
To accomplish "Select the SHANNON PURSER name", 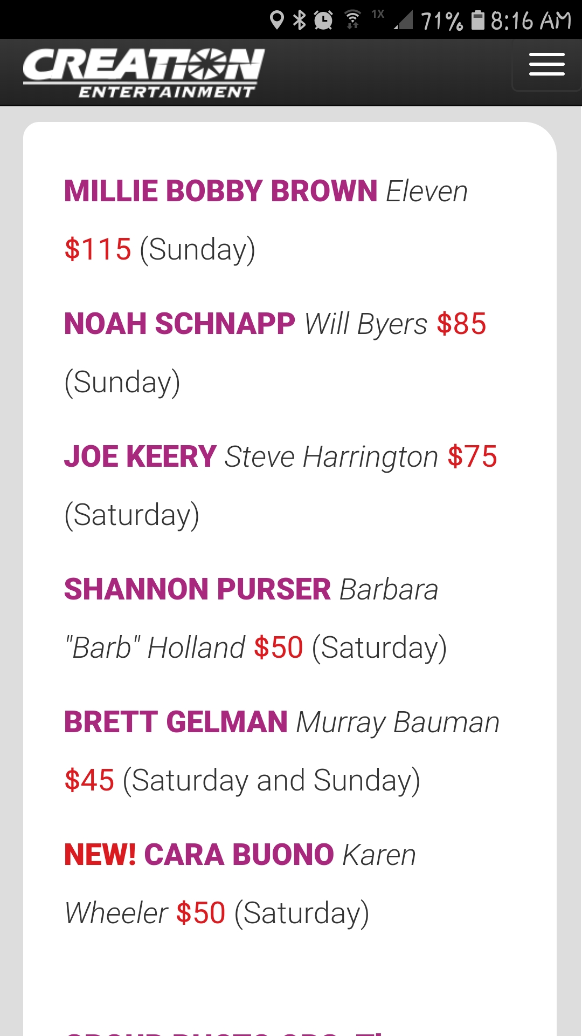I will coord(197,589).
